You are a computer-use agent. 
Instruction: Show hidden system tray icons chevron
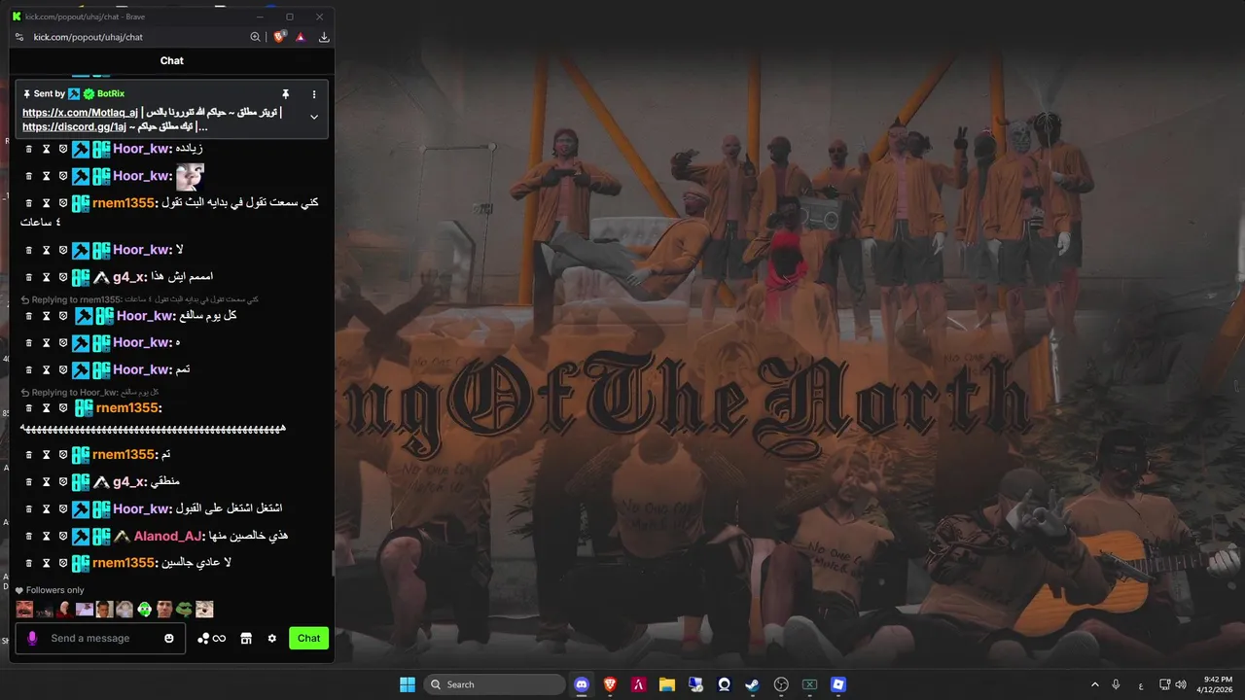coord(1094,684)
